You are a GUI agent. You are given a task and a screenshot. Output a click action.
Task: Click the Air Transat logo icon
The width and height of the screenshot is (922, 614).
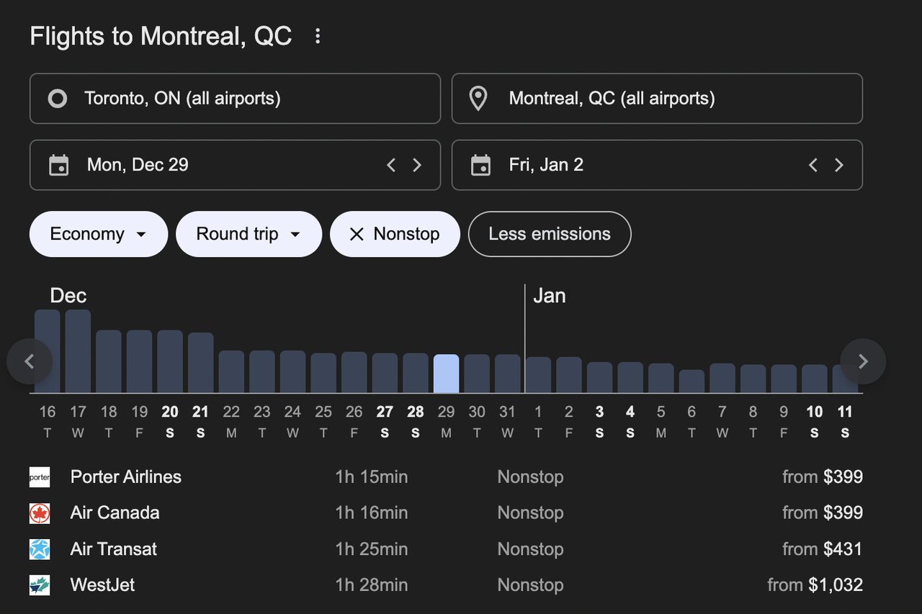tap(40, 549)
